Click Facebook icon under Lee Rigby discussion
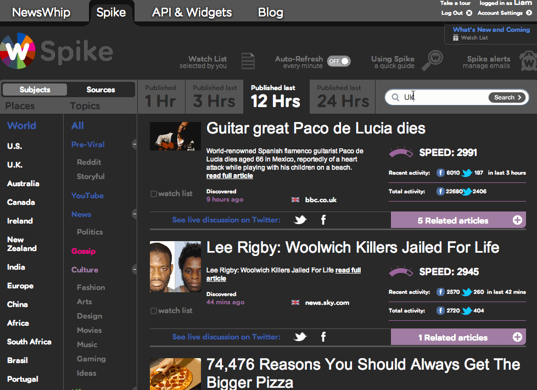This screenshot has height=390, width=537. point(323,337)
